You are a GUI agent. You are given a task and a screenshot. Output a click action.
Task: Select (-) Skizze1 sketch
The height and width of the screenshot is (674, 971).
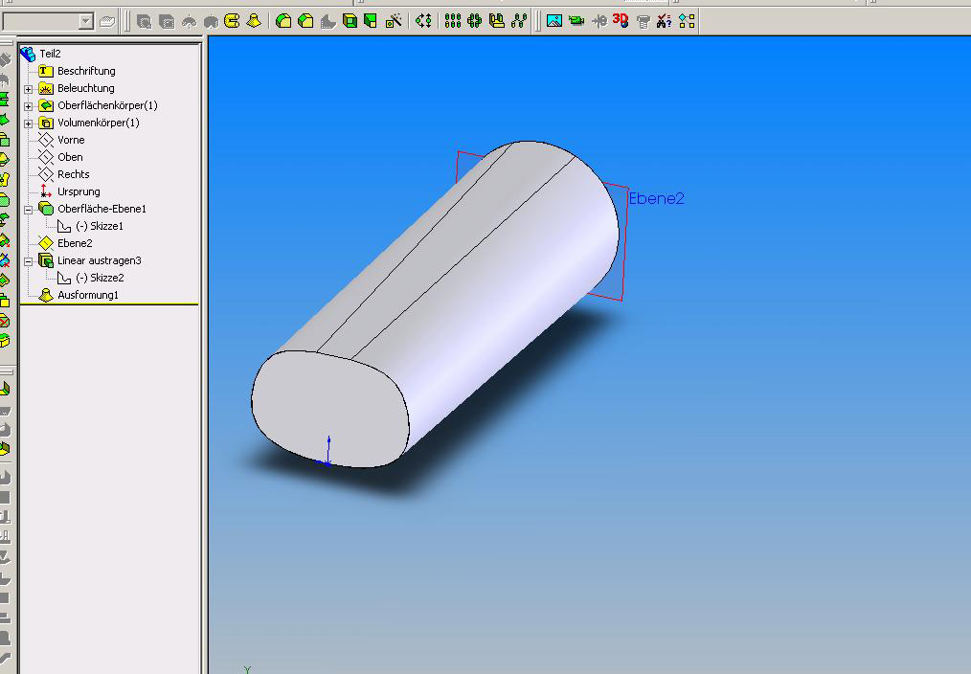click(99, 227)
